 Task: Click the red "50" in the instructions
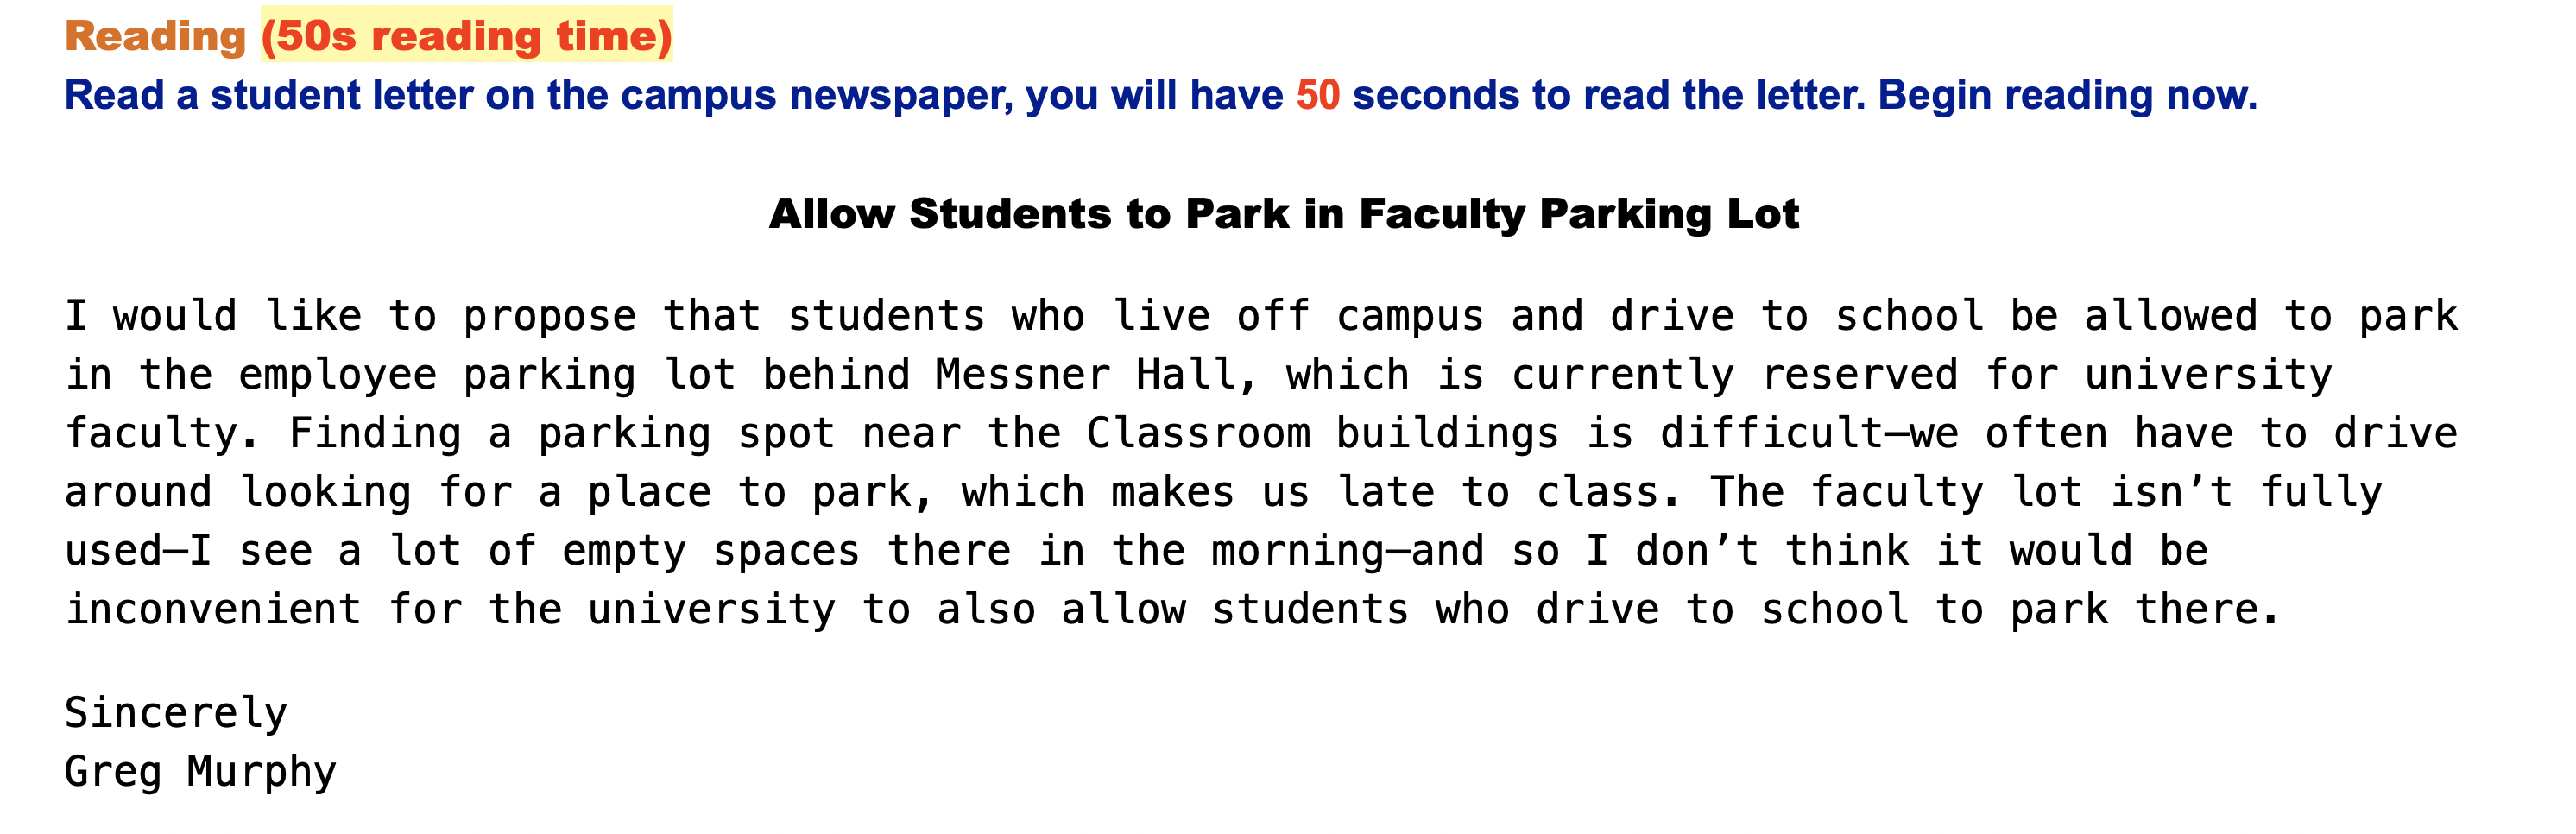(x=1318, y=95)
